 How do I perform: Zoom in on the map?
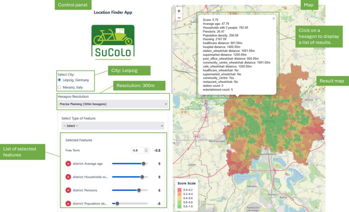(x=179, y=11)
